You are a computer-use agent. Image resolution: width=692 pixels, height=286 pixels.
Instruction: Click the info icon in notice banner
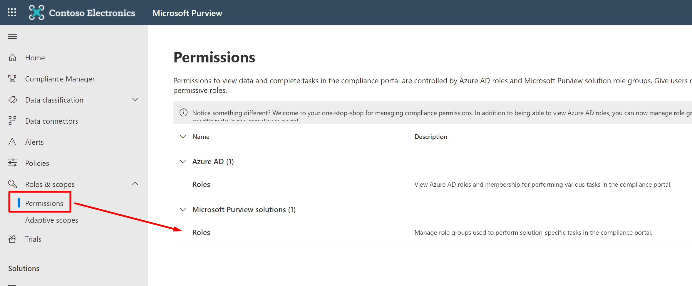point(183,113)
